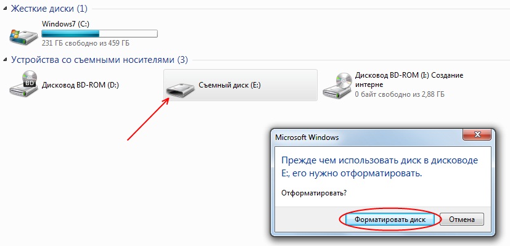This screenshot has width=510, height=246.
Task: Select the Съемный диск (E:) label
Action: (x=230, y=85)
